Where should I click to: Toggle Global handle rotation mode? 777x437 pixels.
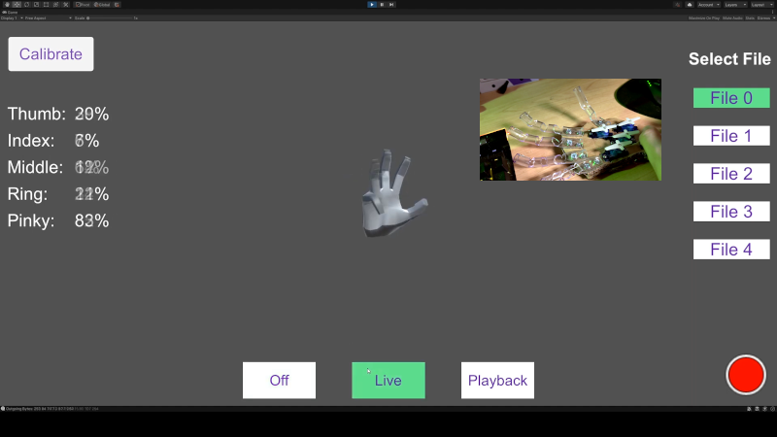103,5
